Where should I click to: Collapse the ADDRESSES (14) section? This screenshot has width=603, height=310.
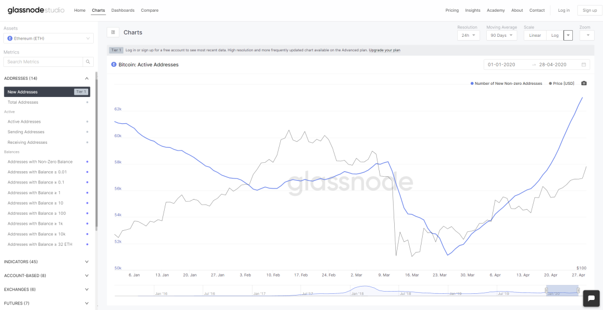coord(46,79)
